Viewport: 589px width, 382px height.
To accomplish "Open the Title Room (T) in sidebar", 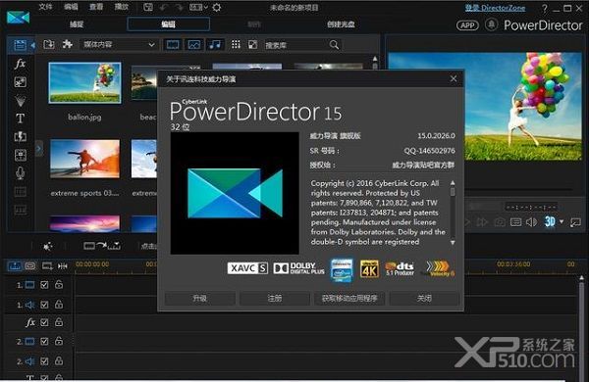I will click(20, 119).
